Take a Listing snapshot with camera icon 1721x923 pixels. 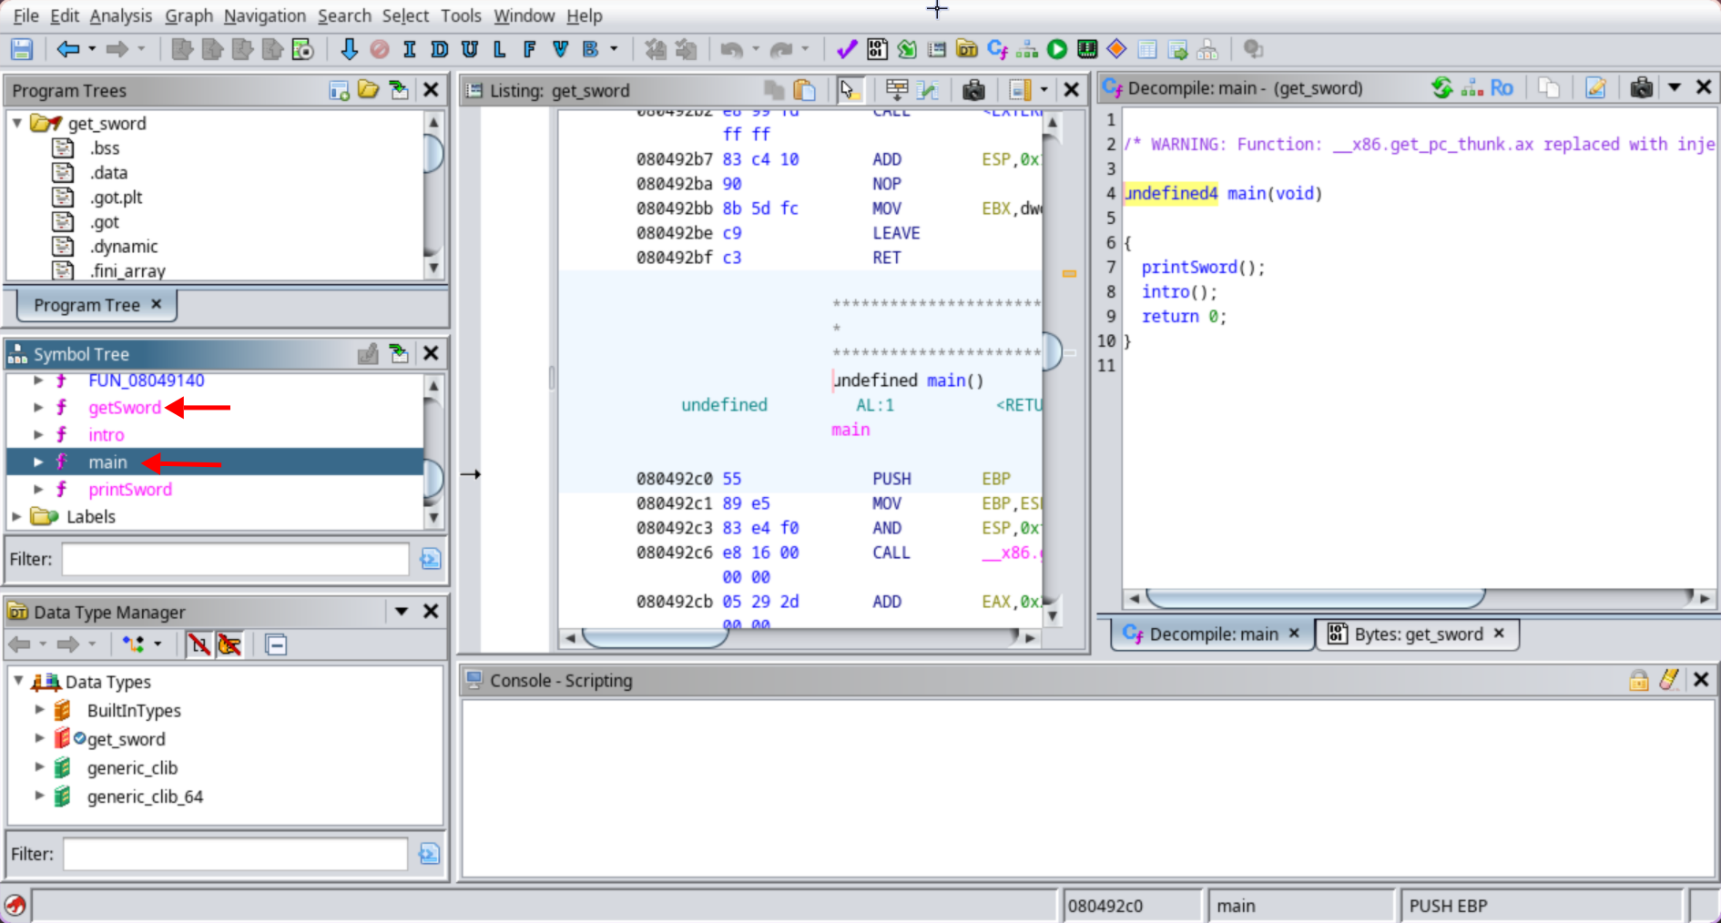pos(973,89)
